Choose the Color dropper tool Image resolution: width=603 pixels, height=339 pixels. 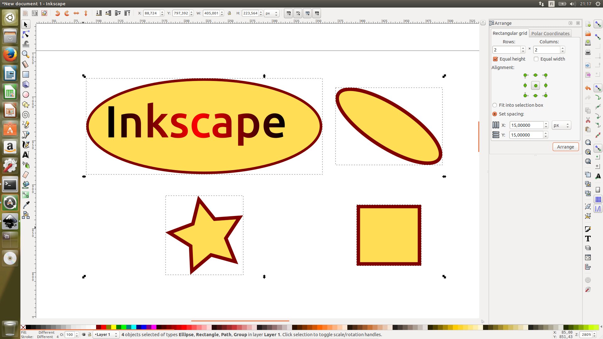[x=26, y=205]
